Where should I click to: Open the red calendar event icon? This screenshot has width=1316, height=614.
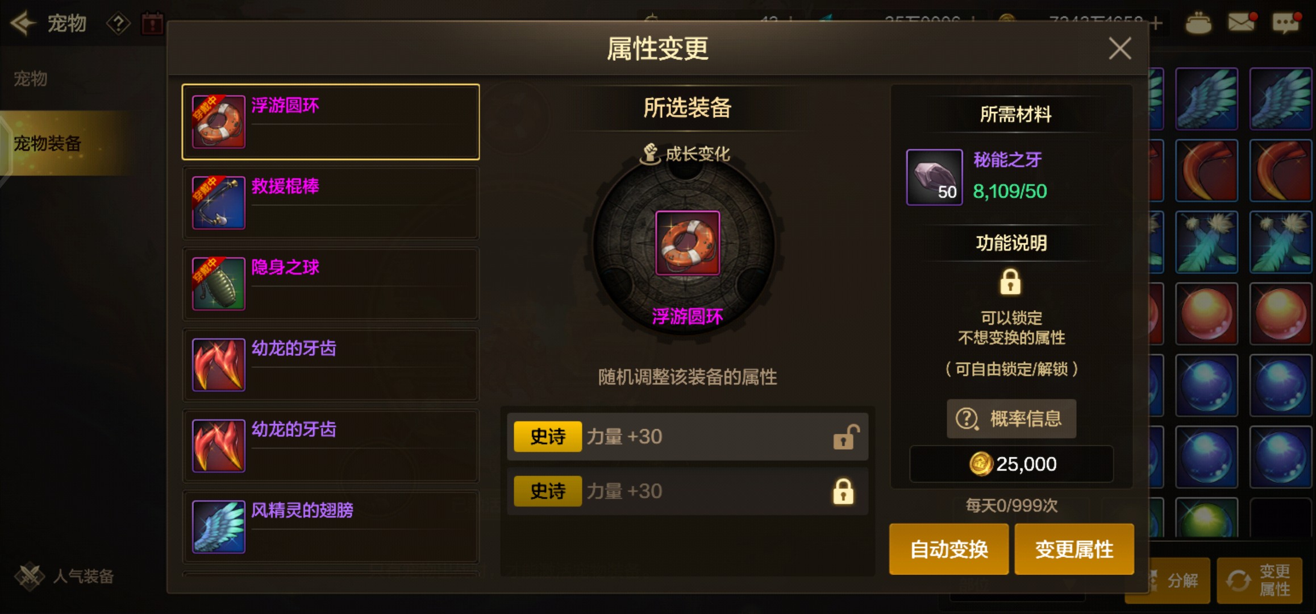click(x=152, y=24)
